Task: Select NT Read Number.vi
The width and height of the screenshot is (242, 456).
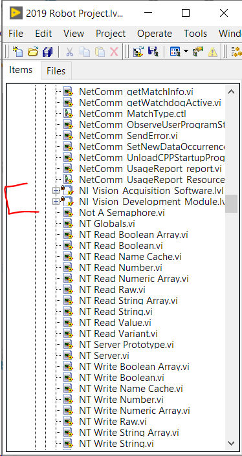Action: point(121,268)
